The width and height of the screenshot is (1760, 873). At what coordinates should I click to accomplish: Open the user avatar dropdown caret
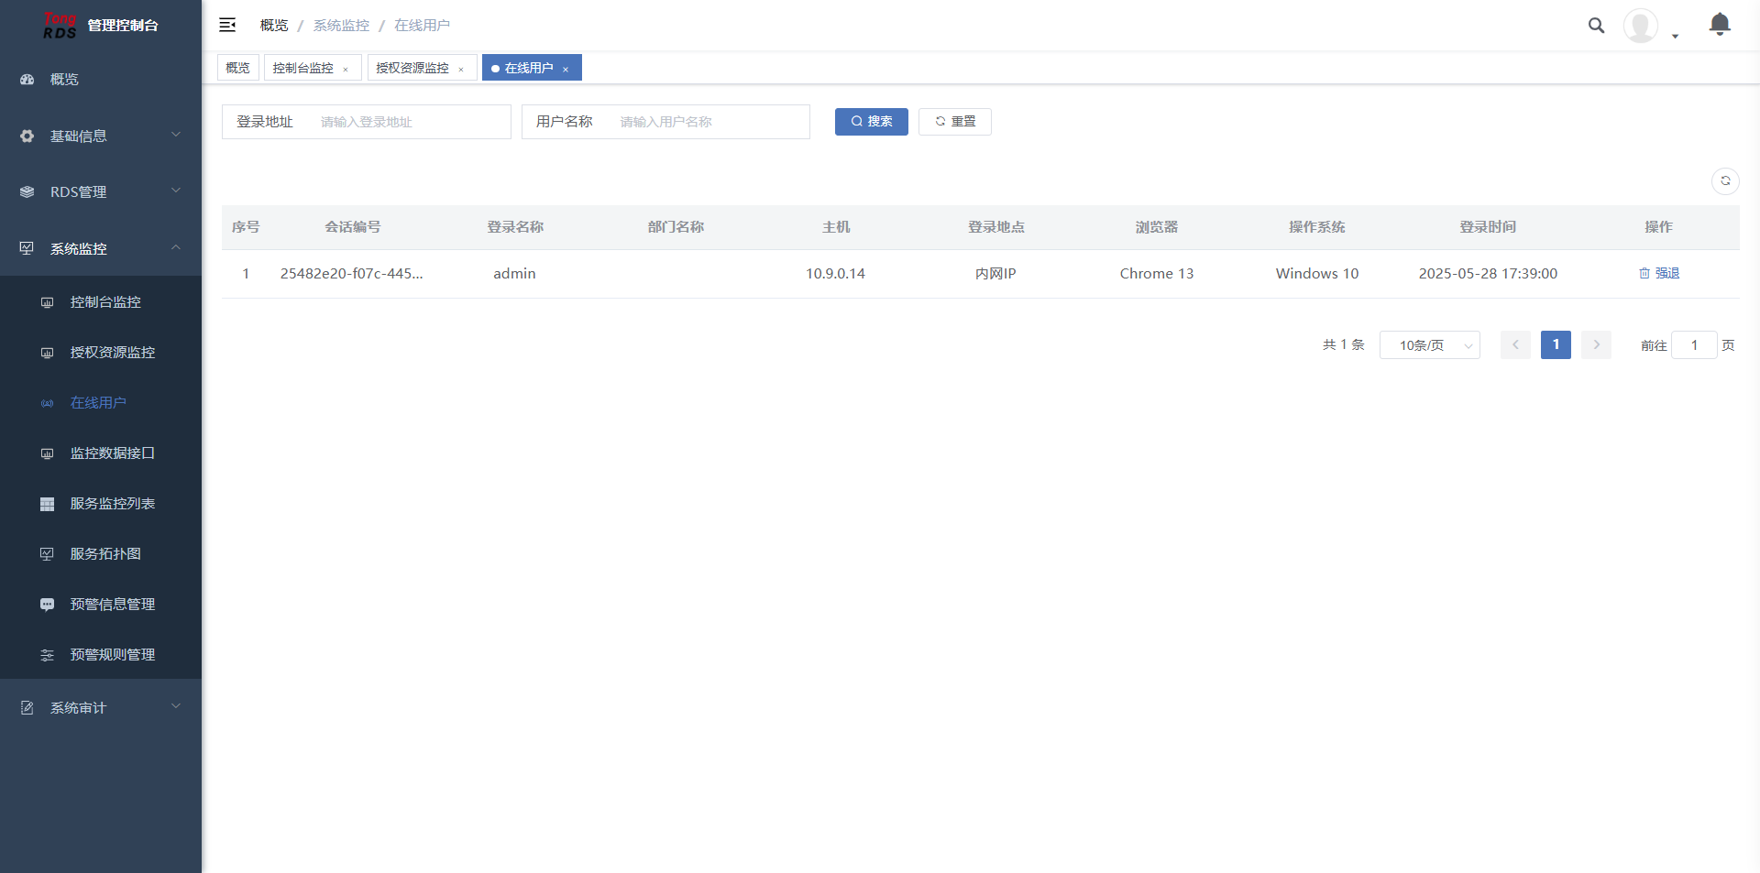point(1675,37)
